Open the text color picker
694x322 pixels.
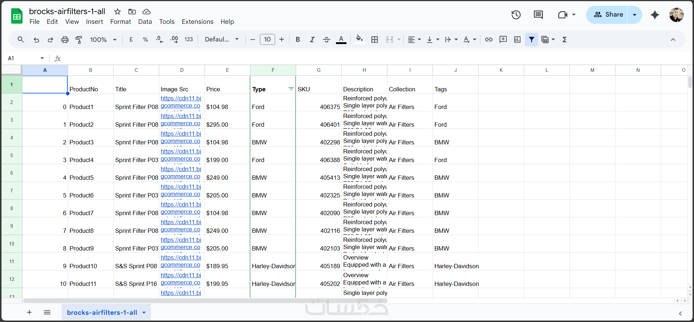341,39
